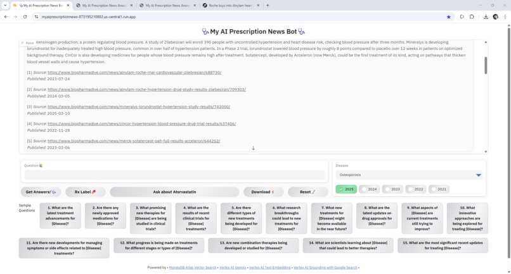Switch to second My AI Prescription tab
Screen dimensions: 511x274
point(104,5)
